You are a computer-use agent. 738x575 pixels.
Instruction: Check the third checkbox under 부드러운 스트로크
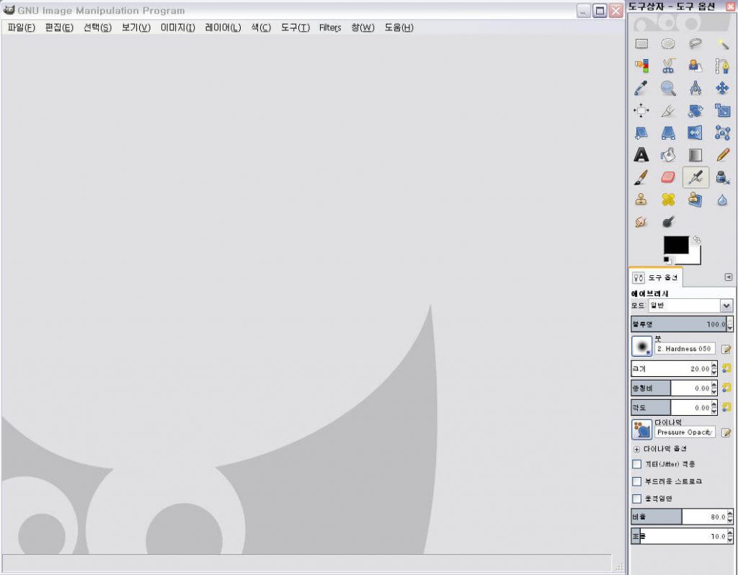[636, 499]
